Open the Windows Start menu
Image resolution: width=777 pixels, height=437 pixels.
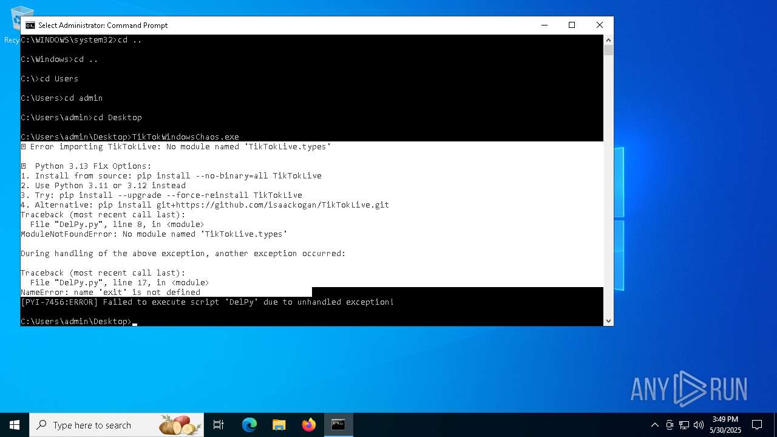click(x=15, y=425)
